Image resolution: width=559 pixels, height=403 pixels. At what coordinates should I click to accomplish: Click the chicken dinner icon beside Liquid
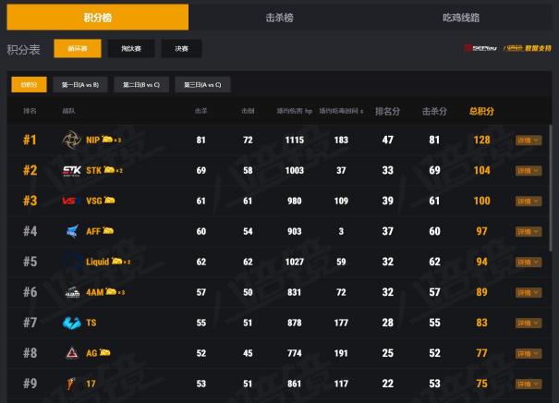tap(116, 261)
